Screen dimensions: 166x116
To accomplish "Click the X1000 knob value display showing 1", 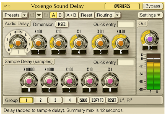I will (x=18, y=52).
